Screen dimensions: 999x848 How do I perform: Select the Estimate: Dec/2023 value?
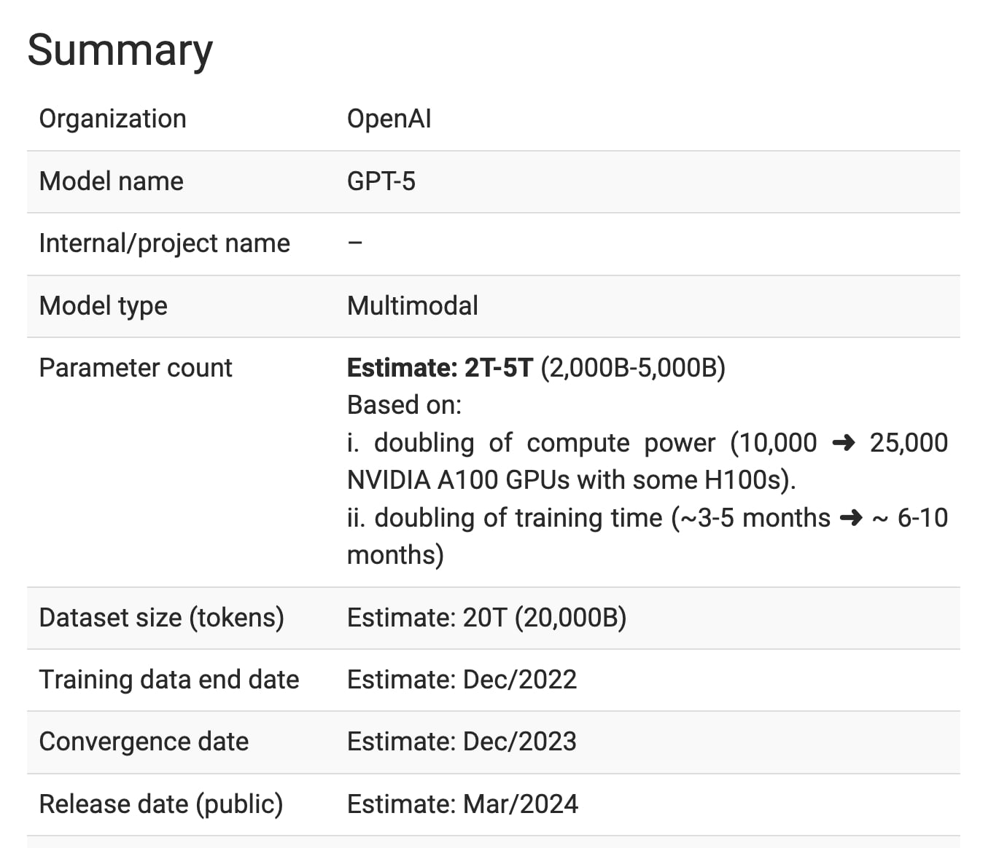(x=462, y=742)
